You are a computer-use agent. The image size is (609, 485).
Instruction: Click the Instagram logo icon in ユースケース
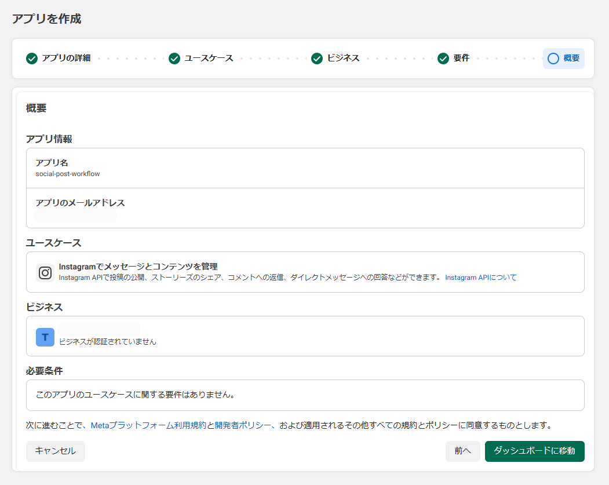click(x=45, y=272)
